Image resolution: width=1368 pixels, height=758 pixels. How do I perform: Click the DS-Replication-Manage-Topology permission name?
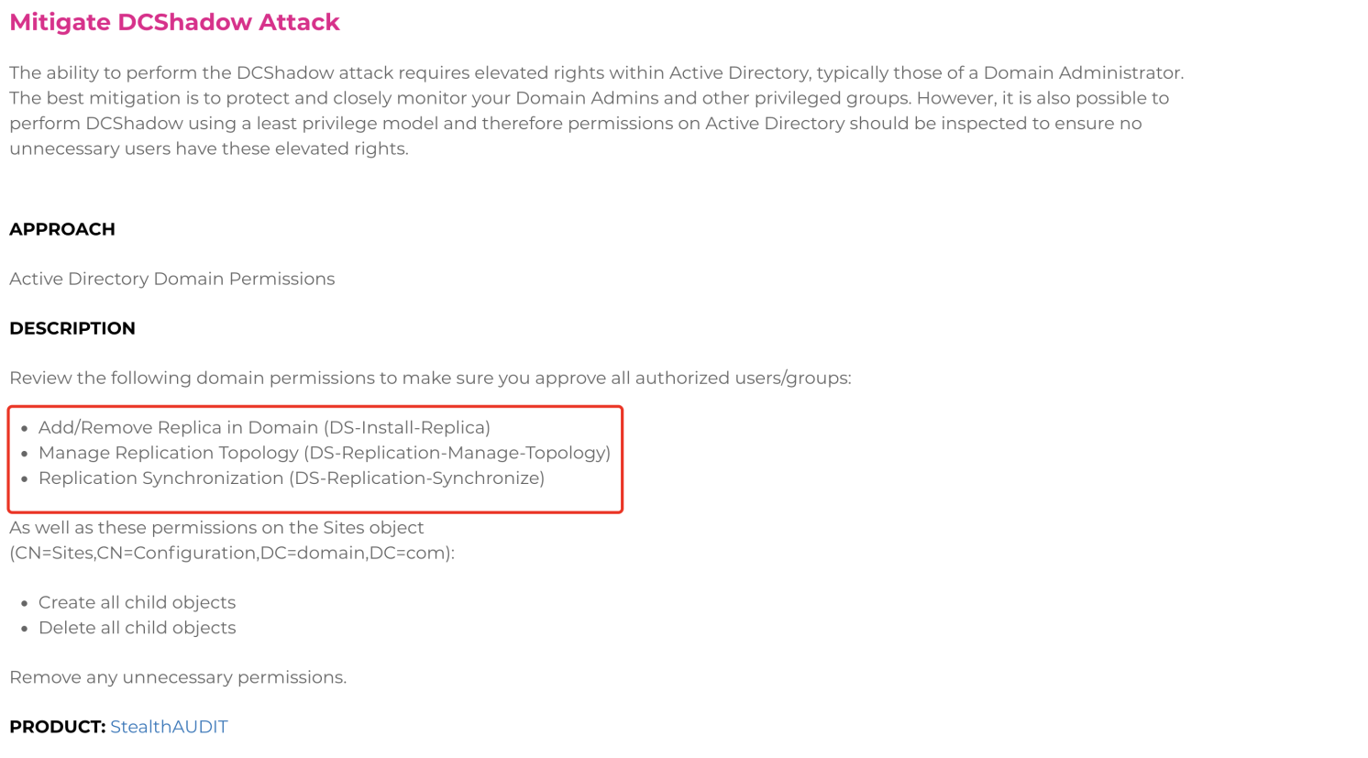point(458,453)
